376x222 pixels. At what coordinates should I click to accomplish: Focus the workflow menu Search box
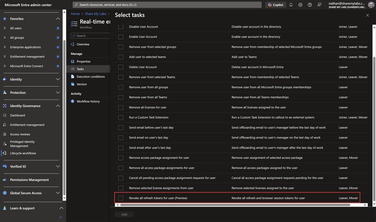[91, 36]
